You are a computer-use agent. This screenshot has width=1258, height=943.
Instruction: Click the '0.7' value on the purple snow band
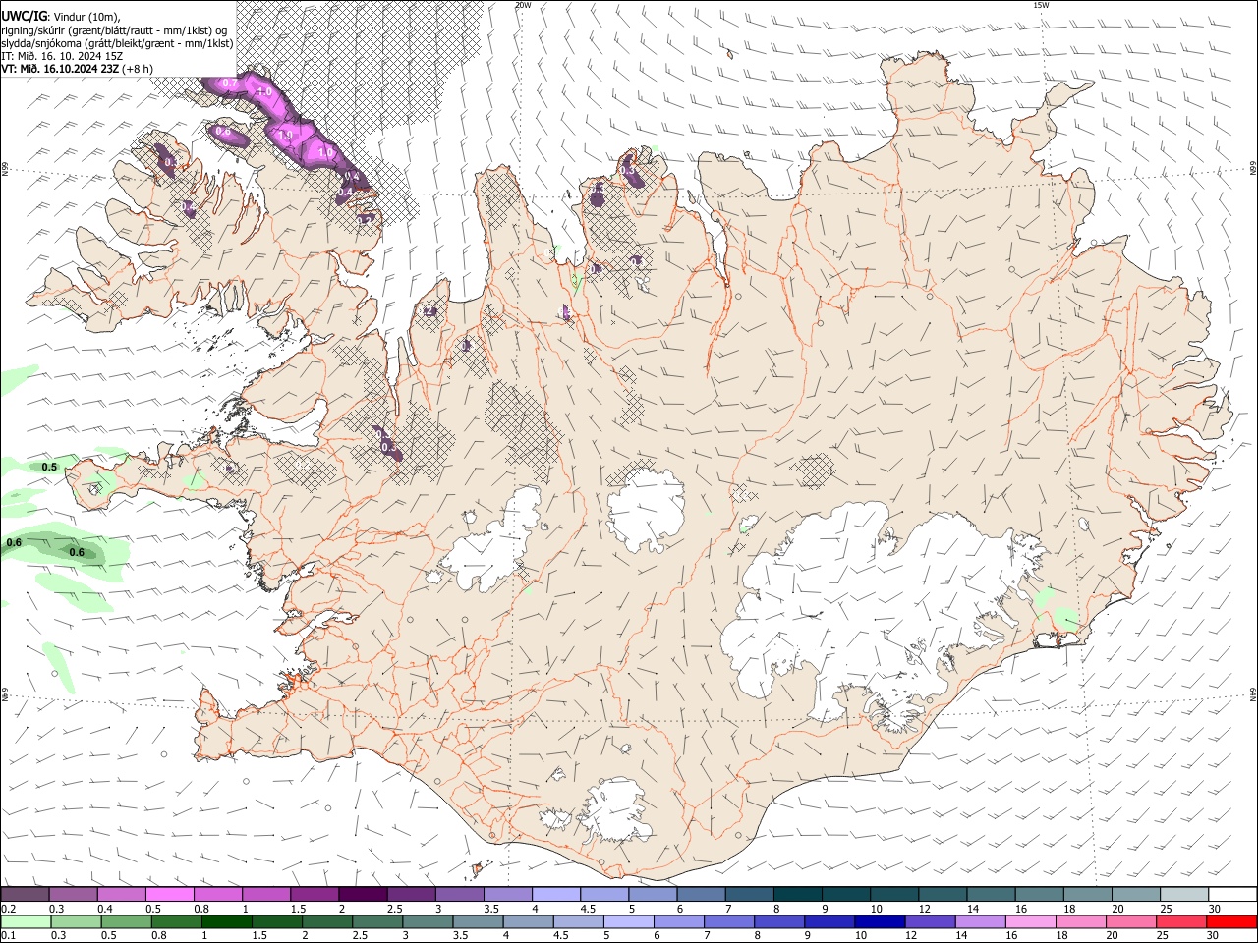229,83
